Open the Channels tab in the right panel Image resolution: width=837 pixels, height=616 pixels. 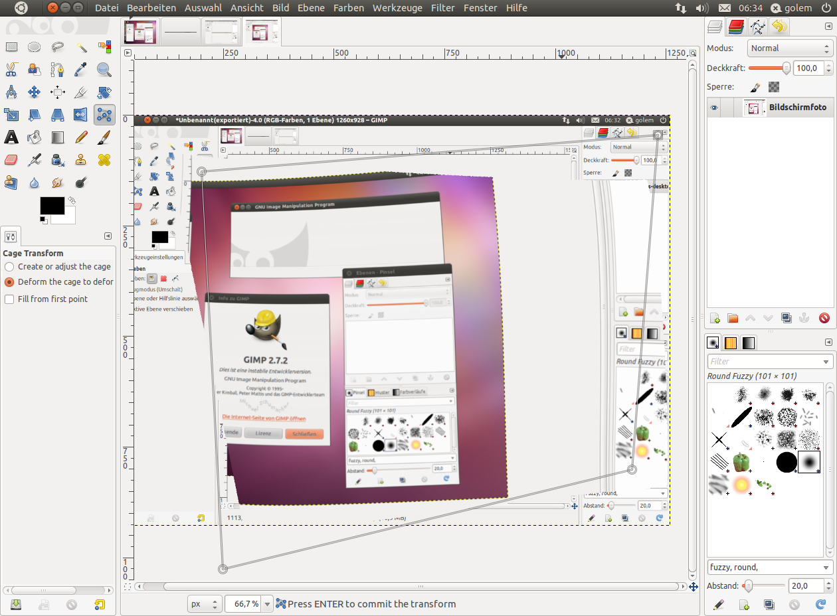[736, 27]
